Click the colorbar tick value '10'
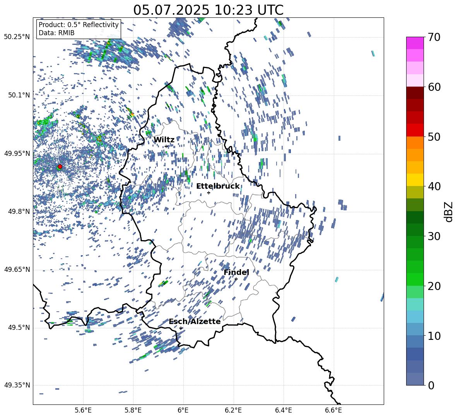The width and height of the screenshot is (458, 418). click(x=434, y=336)
